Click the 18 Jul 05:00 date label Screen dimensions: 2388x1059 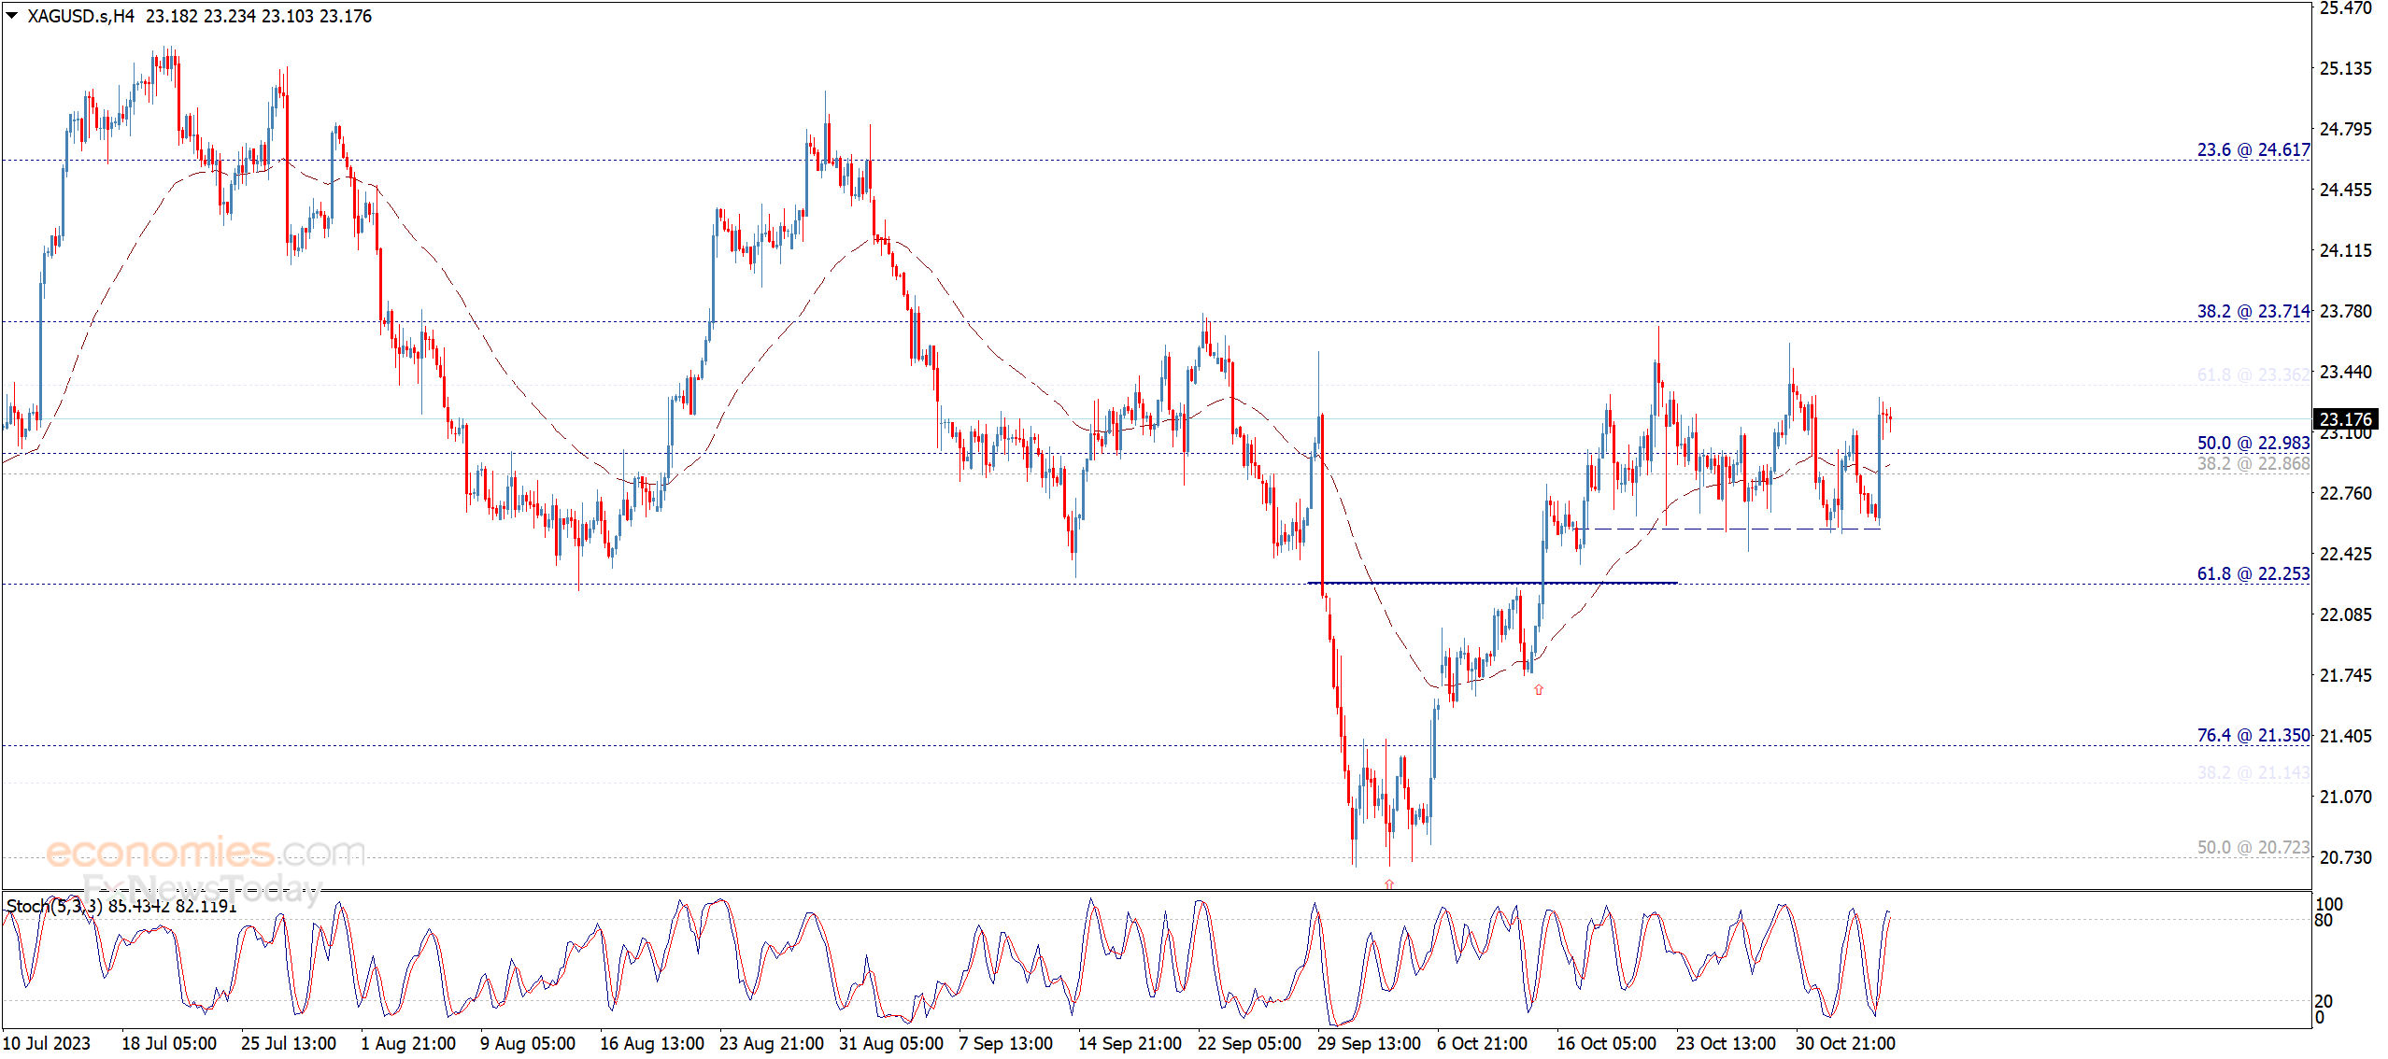pyautogui.click(x=169, y=1043)
